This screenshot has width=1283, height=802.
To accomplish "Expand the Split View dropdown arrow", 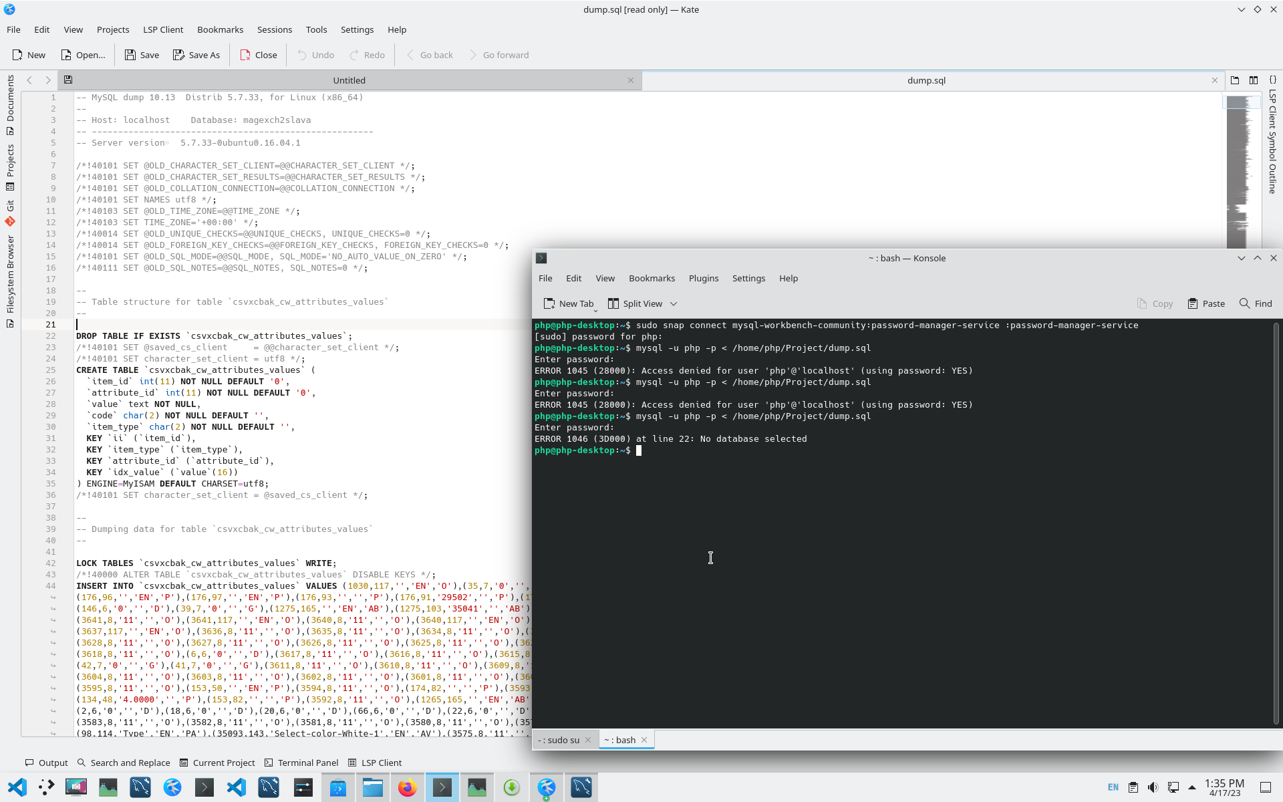I will pyautogui.click(x=674, y=303).
